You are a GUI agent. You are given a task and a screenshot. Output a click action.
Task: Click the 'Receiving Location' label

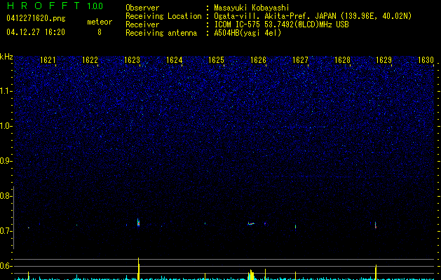click(163, 16)
